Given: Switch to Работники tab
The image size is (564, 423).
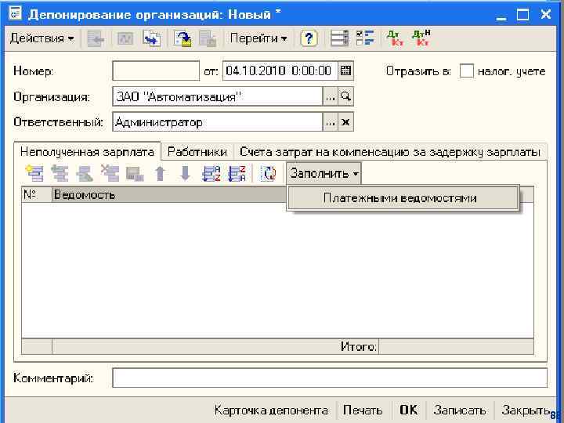Looking at the screenshot, I should 197,152.
